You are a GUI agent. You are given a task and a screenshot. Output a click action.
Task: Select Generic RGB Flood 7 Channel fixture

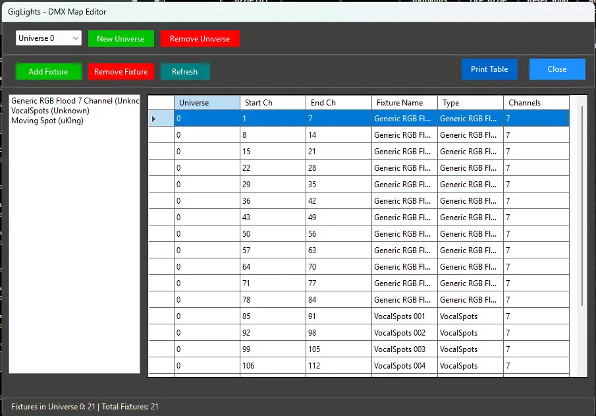point(74,101)
